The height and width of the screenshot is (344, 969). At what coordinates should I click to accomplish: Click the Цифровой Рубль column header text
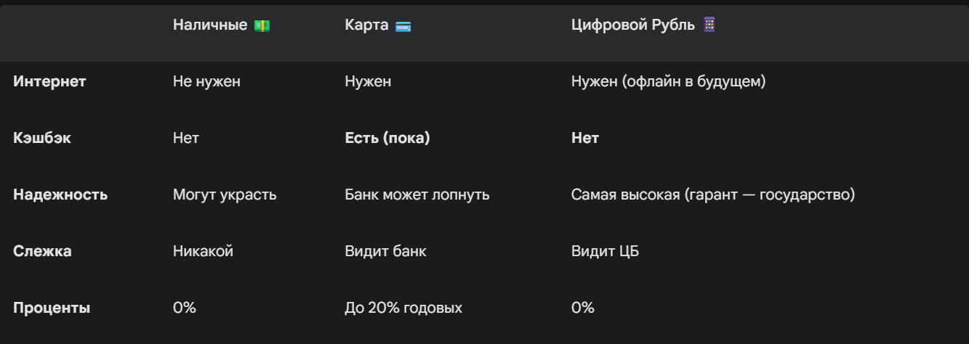coord(633,25)
